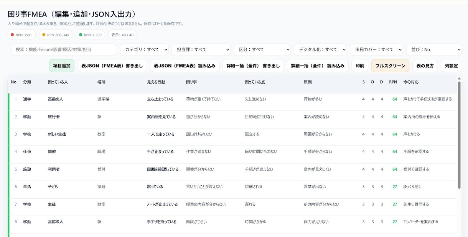Click 誤解される cell in row 6
468x237 pixels.
point(254,187)
